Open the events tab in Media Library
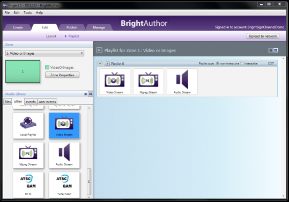 31,102
